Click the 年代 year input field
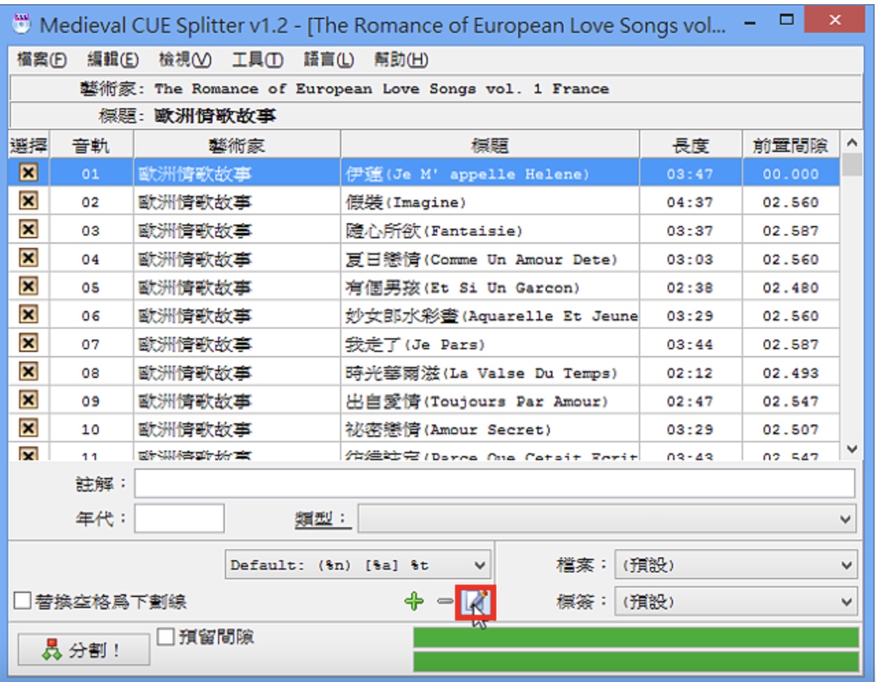The image size is (876, 682). tap(180, 518)
